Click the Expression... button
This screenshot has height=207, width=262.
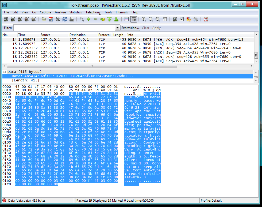point(130,28)
